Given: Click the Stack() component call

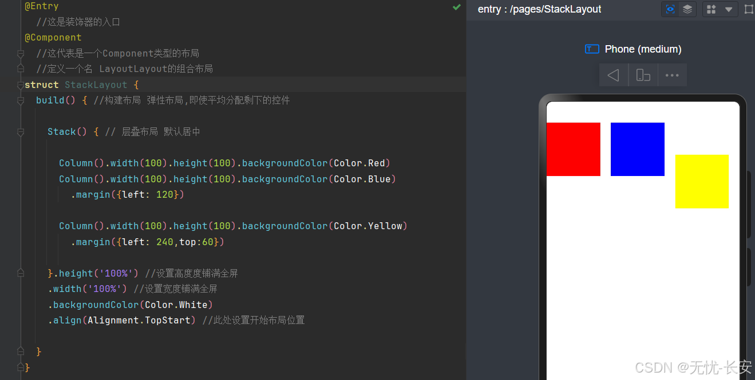Looking at the screenshot, I should 68,132.
